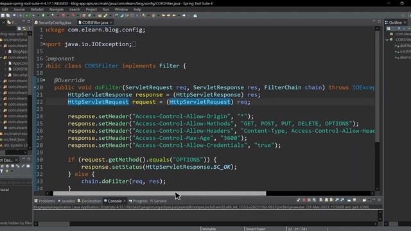The height and width of the screenshot is (231, 411).
Task: Click Writable status bar entry
Action: point(209,229)
